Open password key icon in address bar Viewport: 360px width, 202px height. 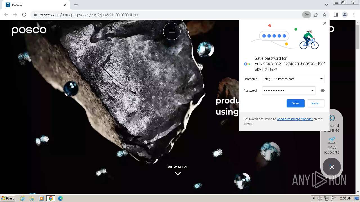[x=306, y=15]
